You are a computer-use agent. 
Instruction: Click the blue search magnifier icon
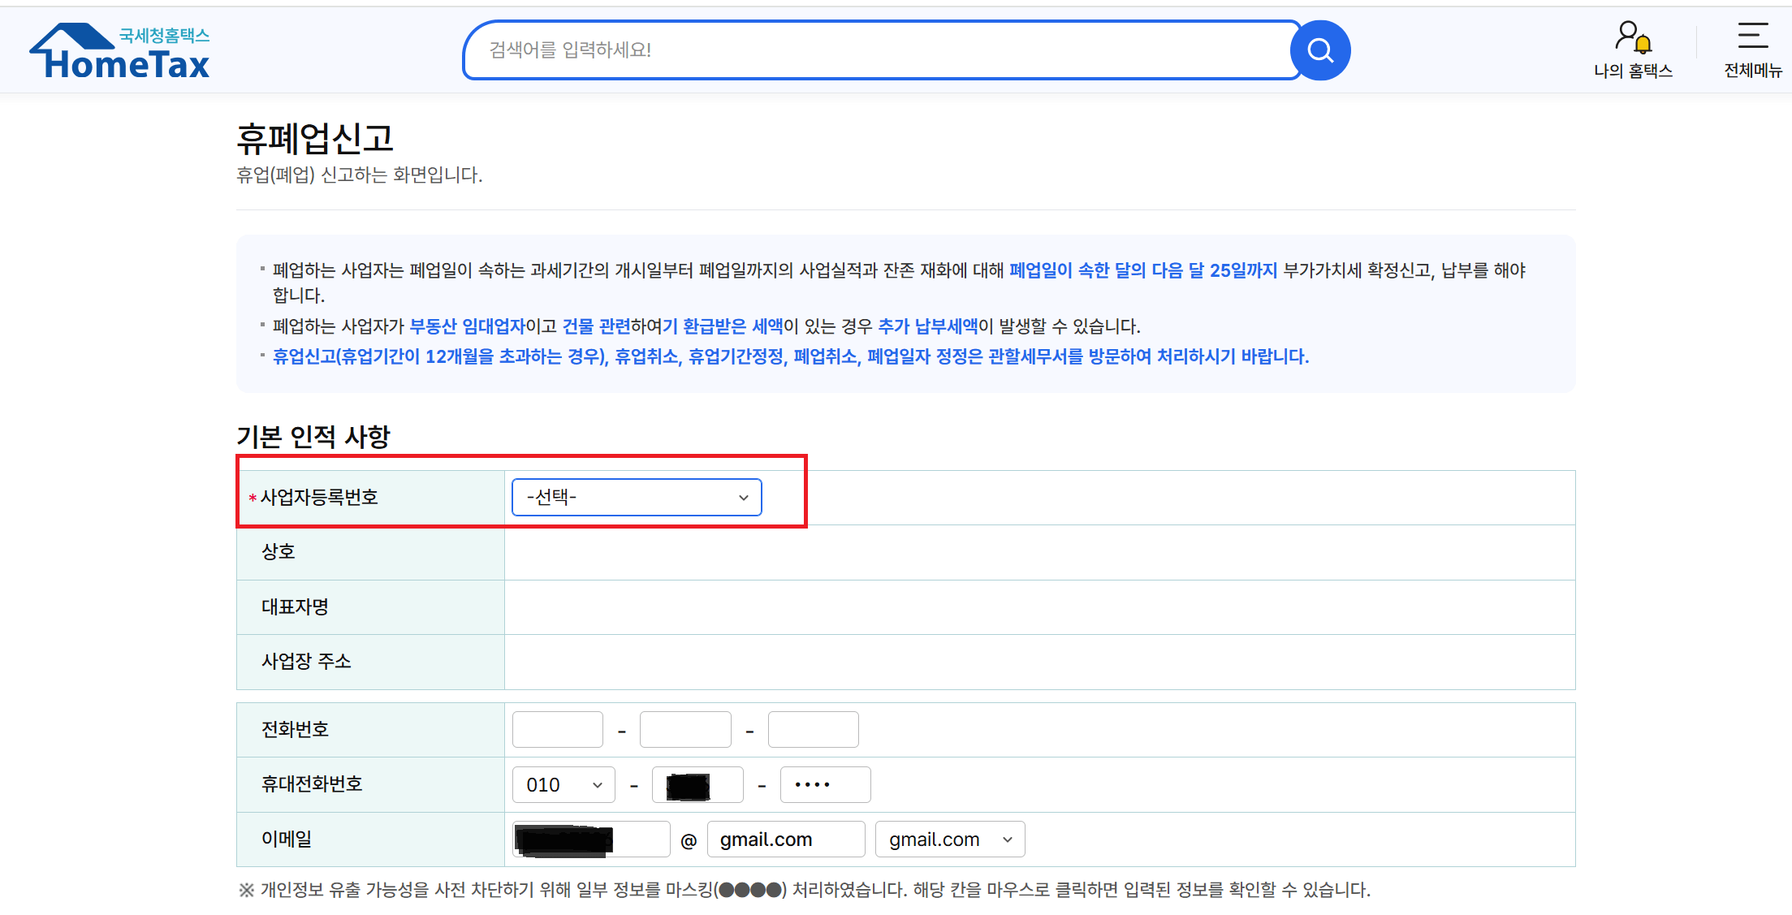pyautogui.click(x=1320, y=50)
